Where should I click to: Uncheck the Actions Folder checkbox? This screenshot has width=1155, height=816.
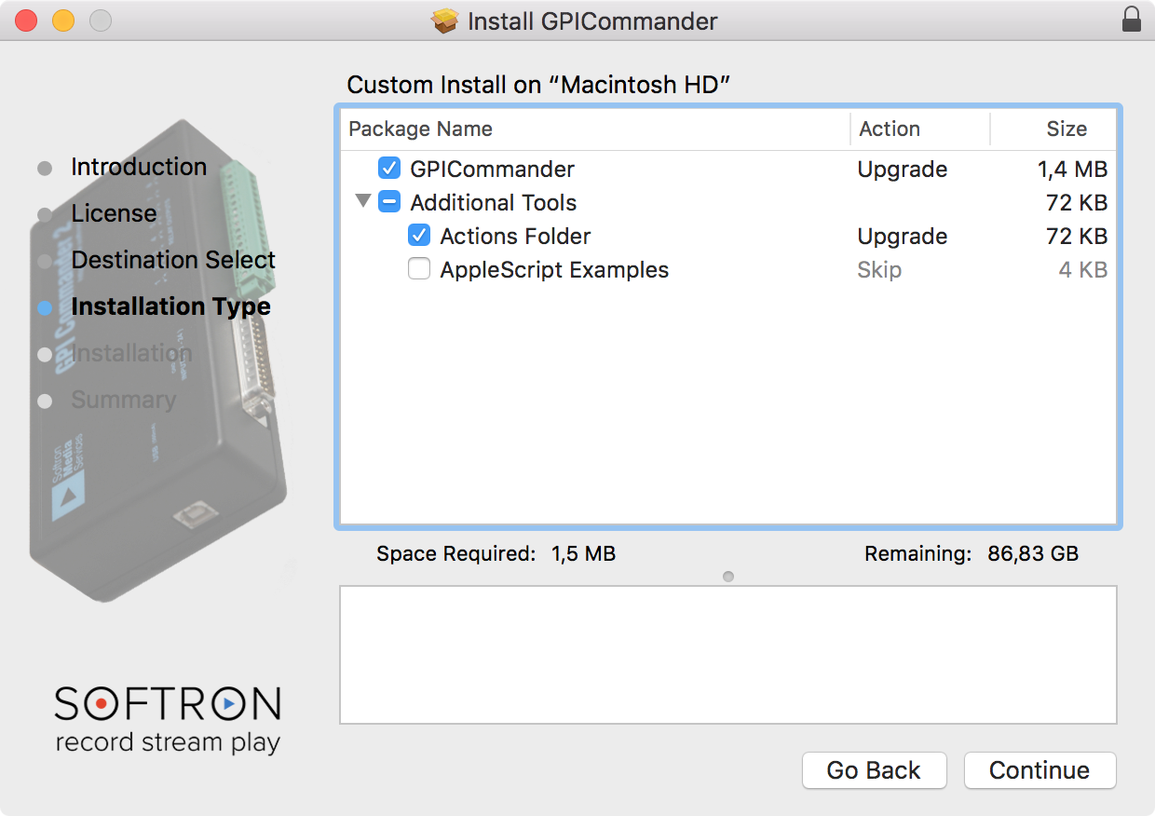coord(419,236)
